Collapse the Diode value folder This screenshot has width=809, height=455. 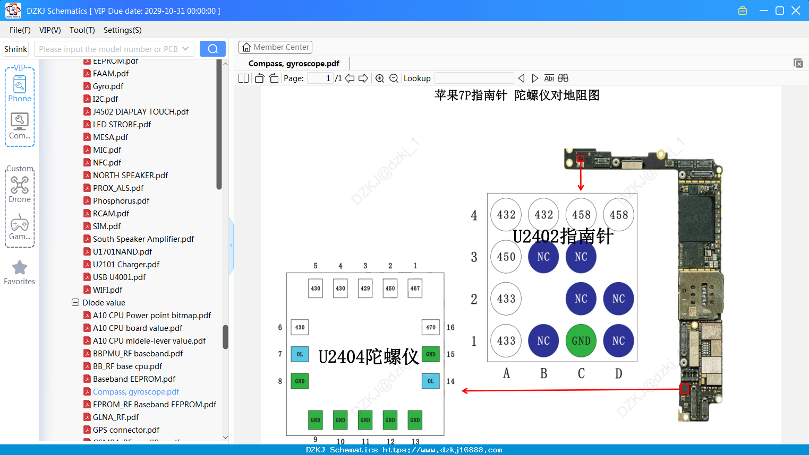click(x=75, y=302)
